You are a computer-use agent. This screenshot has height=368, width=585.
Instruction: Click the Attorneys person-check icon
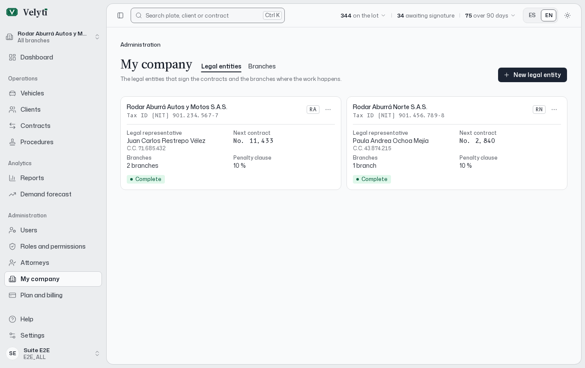[x=12, y=263]
